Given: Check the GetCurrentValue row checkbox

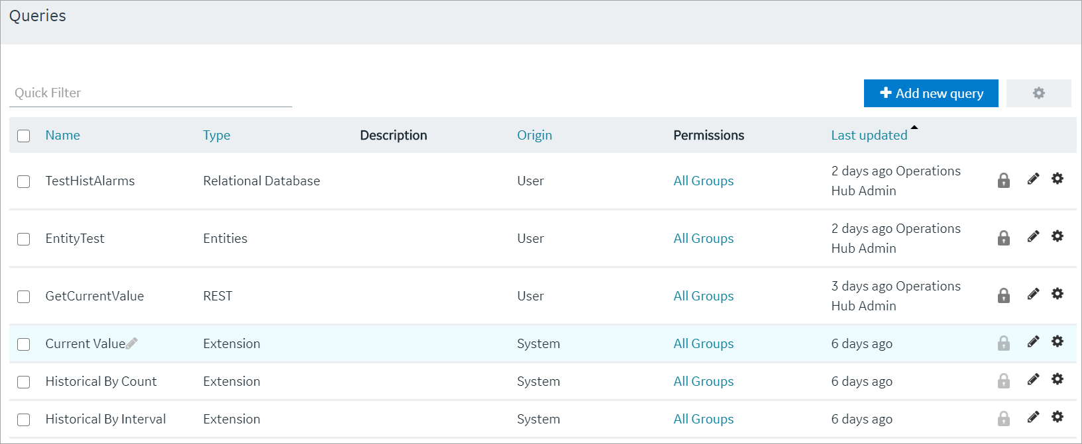Looking at the screenshot, I should pyautogui.click(x=24, y=296).
